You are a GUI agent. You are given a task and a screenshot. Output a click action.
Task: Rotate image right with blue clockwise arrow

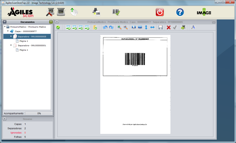[x=111, y=27]
